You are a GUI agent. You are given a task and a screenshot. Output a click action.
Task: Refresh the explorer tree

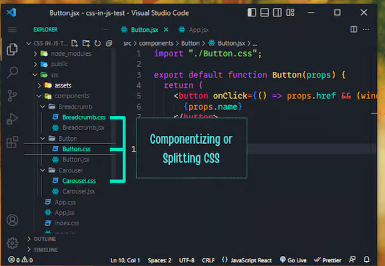tap(97, 43)
